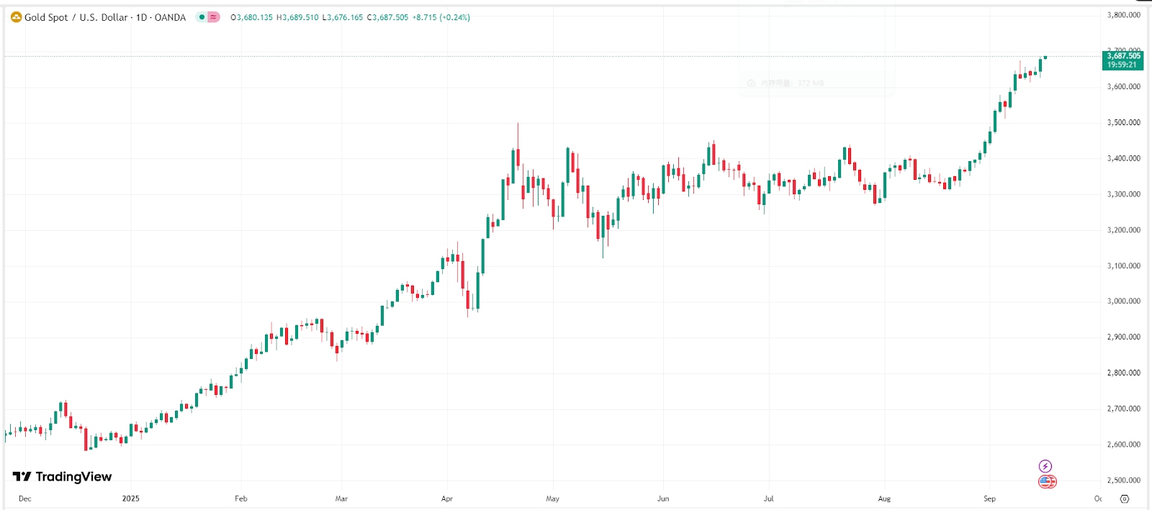Click the open price value O3,680.135
Viewport: 1152px width, 510px height.
pos(251,17)
